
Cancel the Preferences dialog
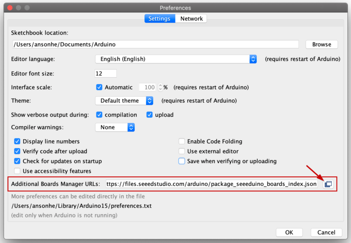[326, 232]
